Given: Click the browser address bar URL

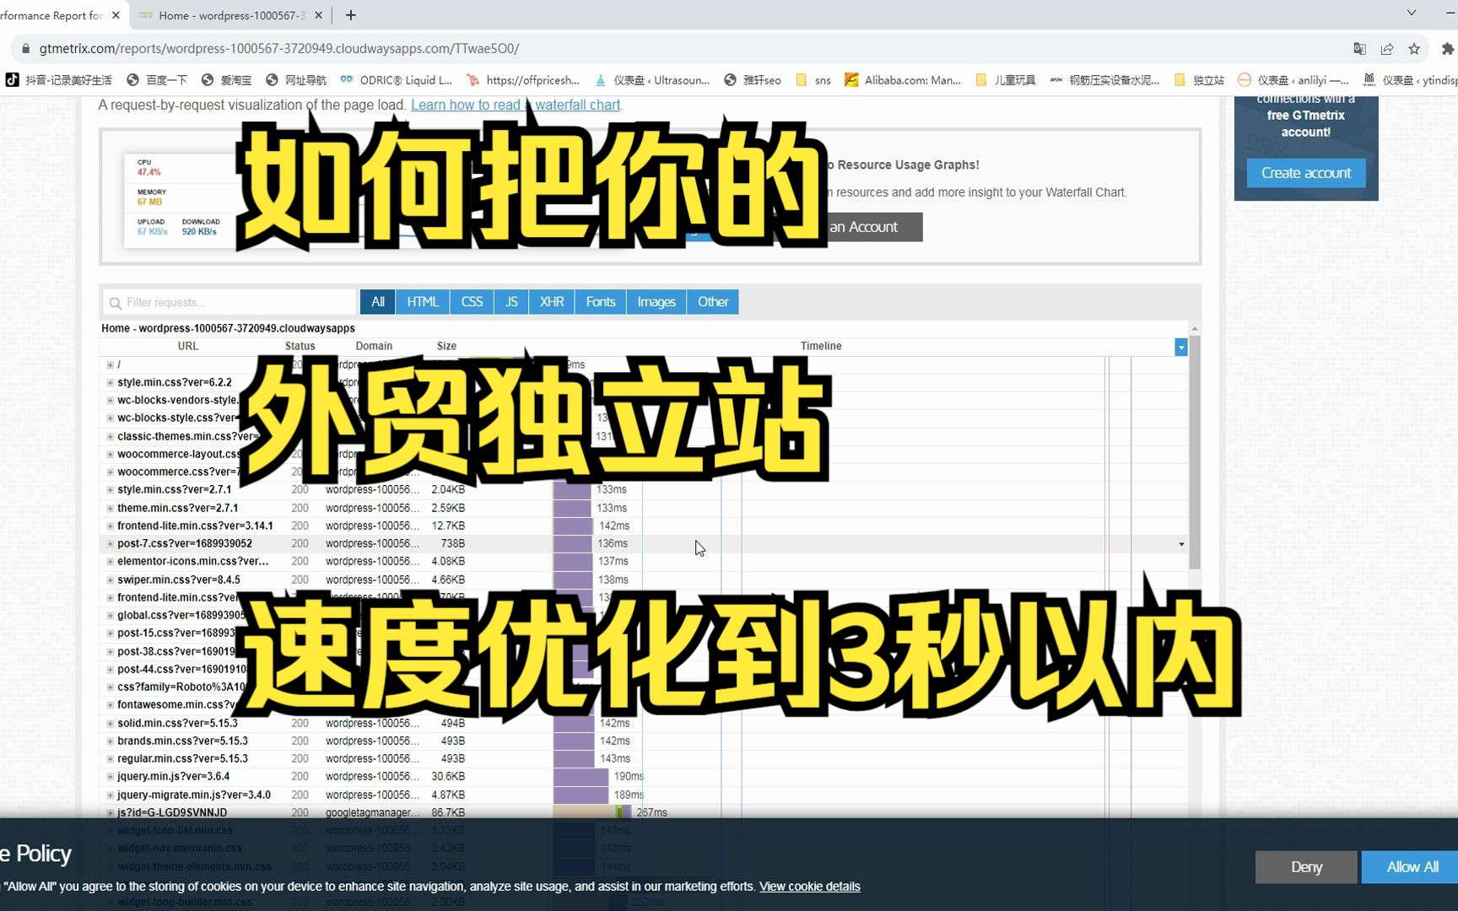Looking at the screenshot, I should [278, 49].
